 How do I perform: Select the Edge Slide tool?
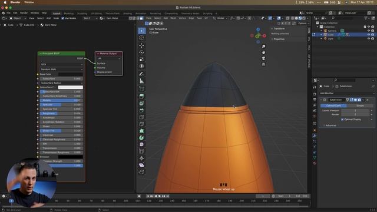point(141,151)
